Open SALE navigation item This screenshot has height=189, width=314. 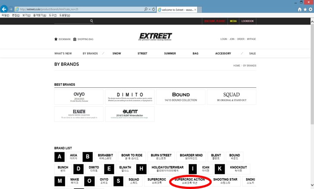click(x=252, y=53)
